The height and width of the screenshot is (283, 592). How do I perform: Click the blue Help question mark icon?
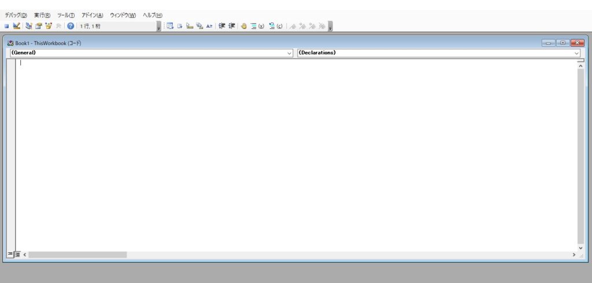pos(71,26)
